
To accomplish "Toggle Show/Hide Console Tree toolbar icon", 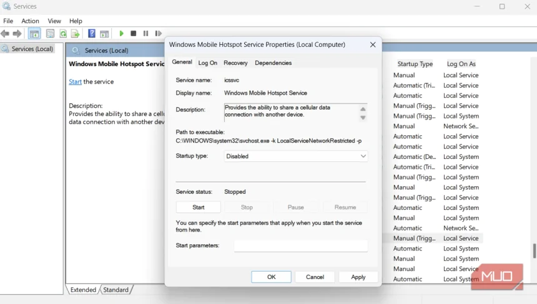I will pos(34,34).
